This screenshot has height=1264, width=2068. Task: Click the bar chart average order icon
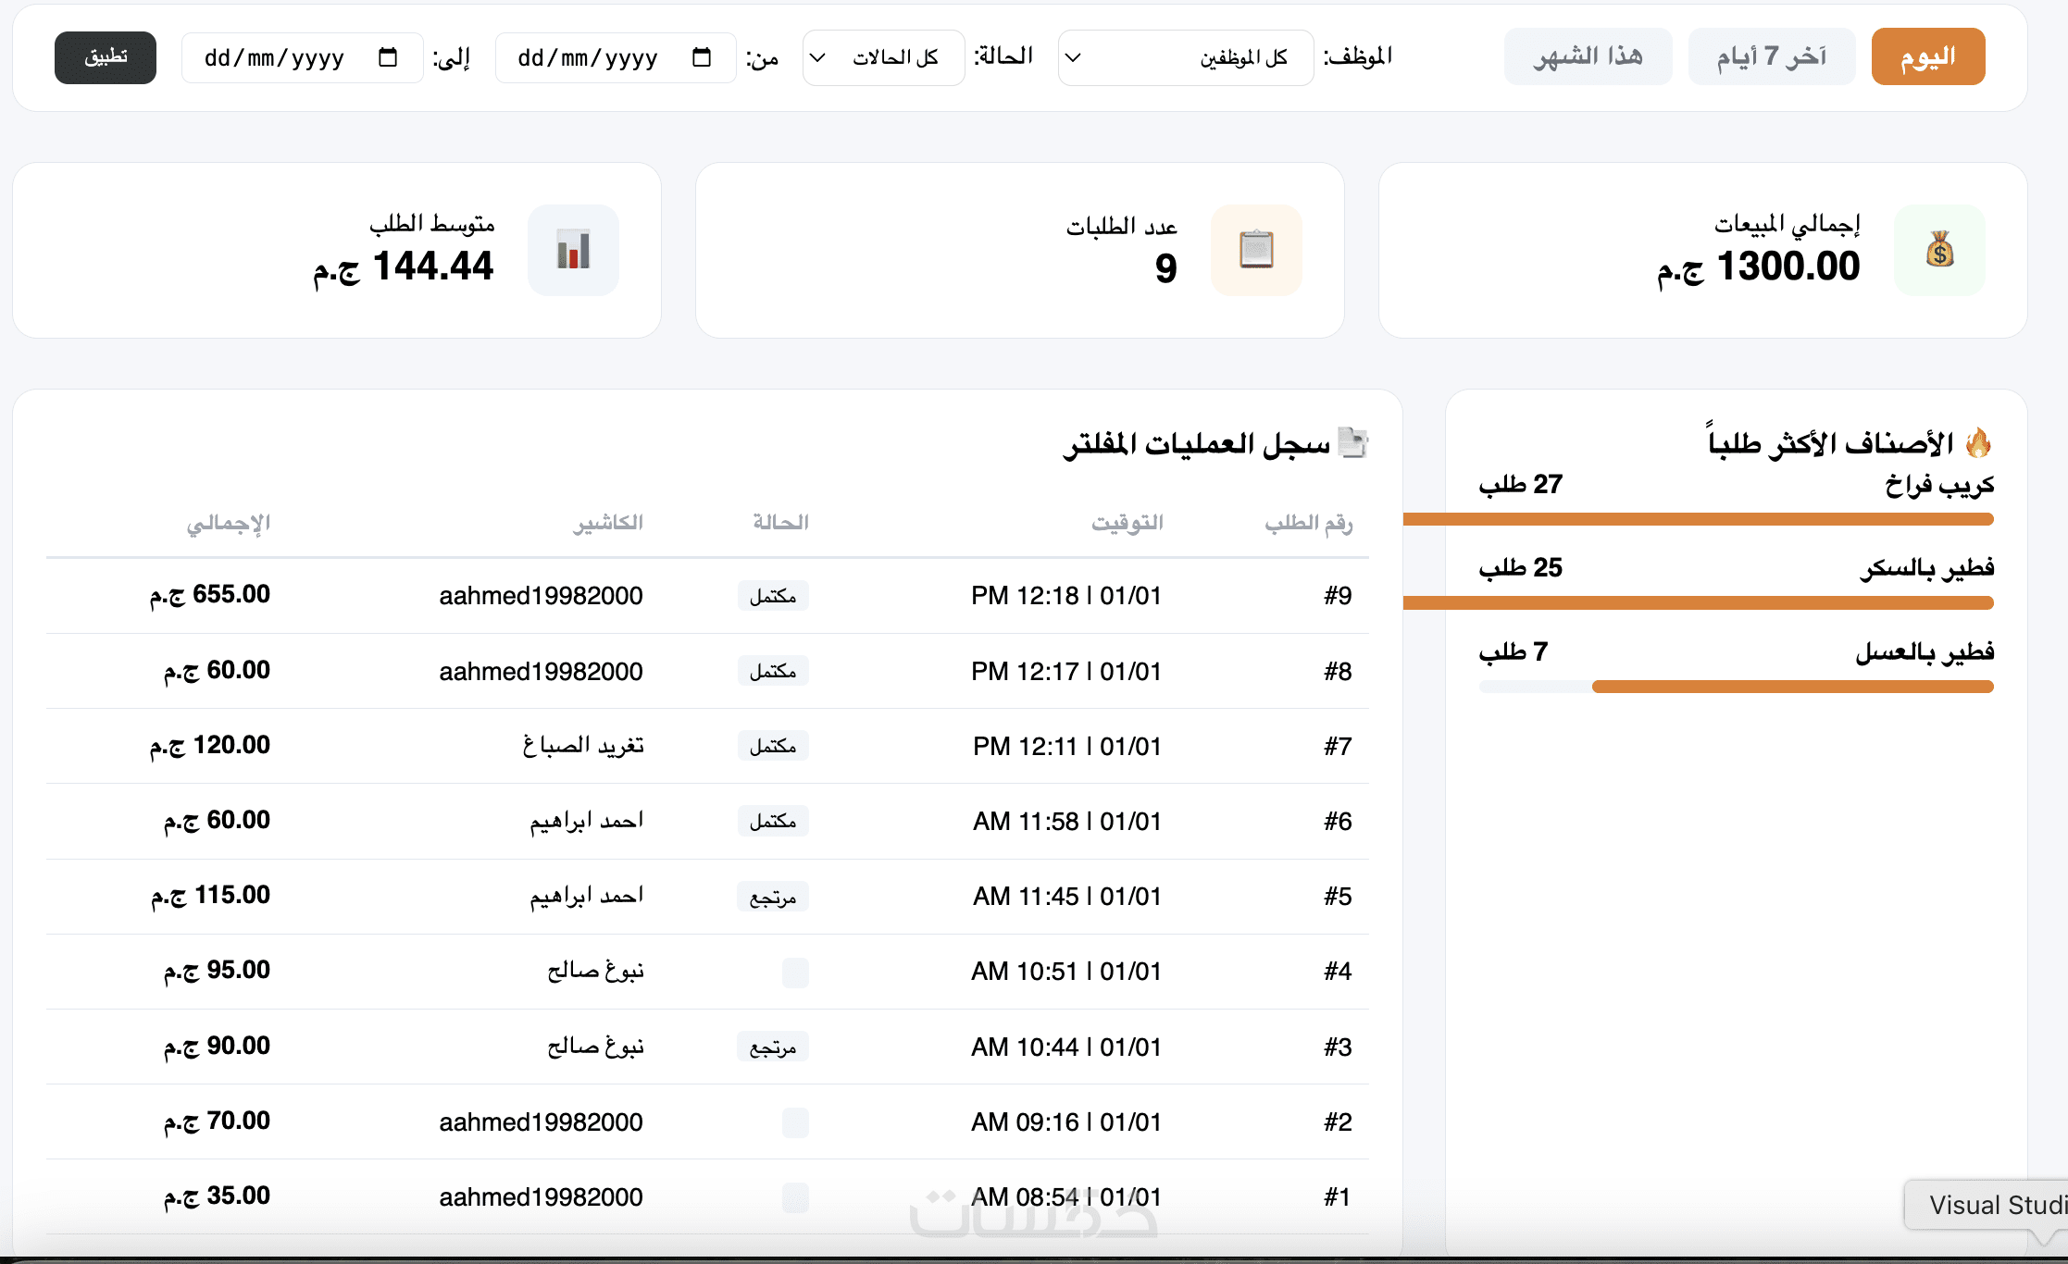pyautogui.click(x=573, y=251)
